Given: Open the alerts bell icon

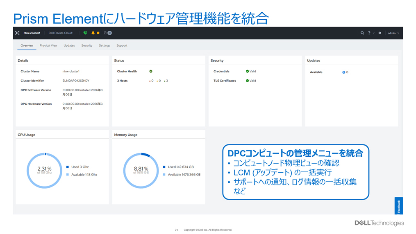Looking at the screenshot, I should click(93, 33).
